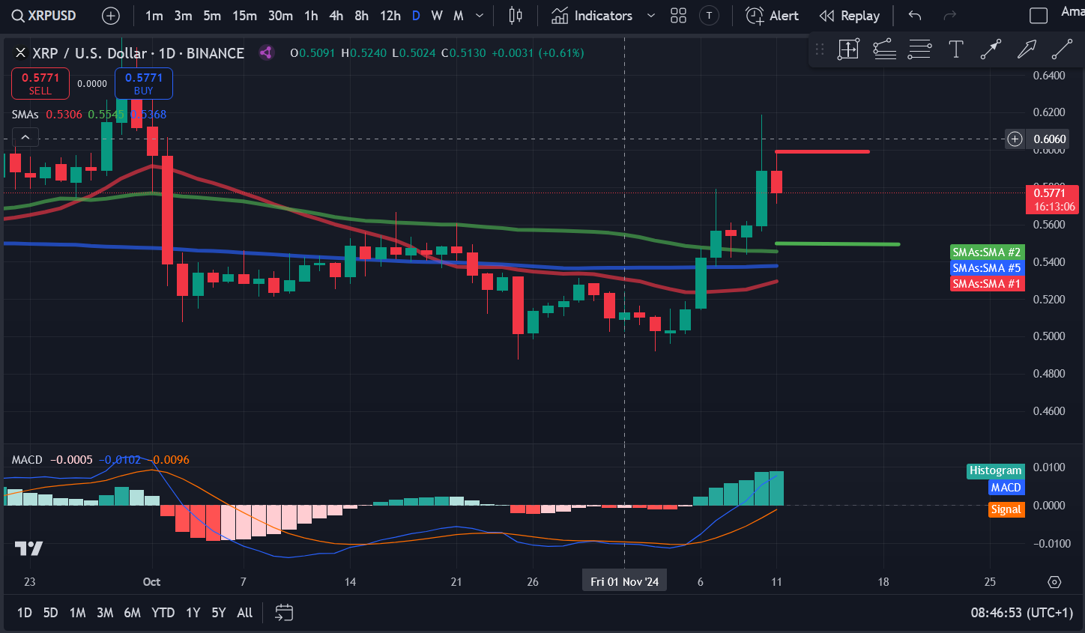The height and width of the screenshot is (633, 1085).
Task: Switch to the 15m interval
Action: coord(244,16)
